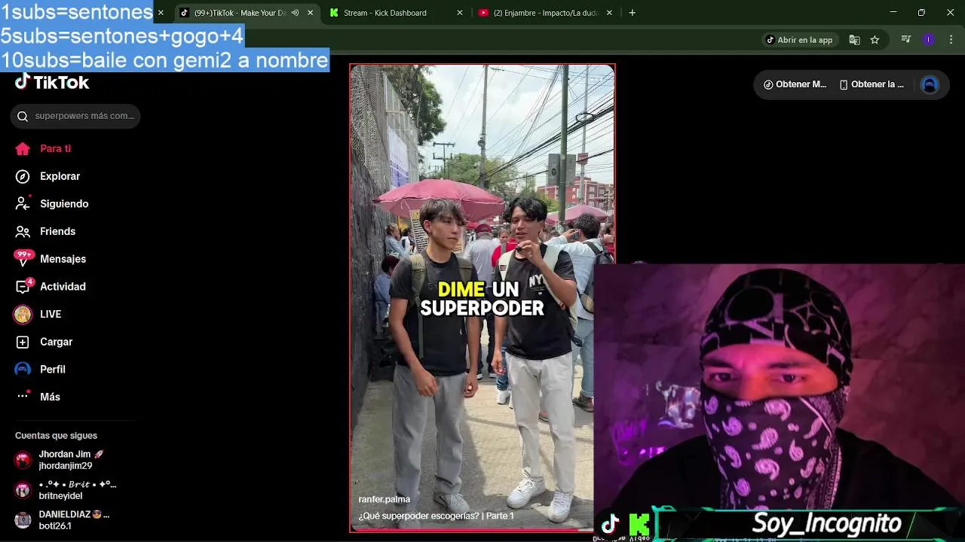Open the Para ti home feed
The height and width of the screenshot is (542, 965).
(x=55, y=148)
